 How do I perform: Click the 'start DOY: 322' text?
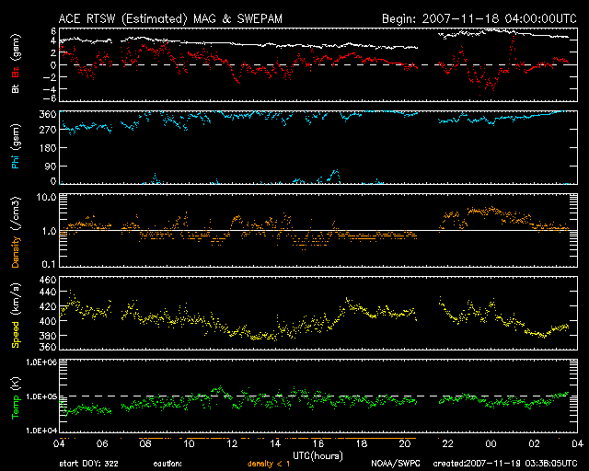[88, 464]
